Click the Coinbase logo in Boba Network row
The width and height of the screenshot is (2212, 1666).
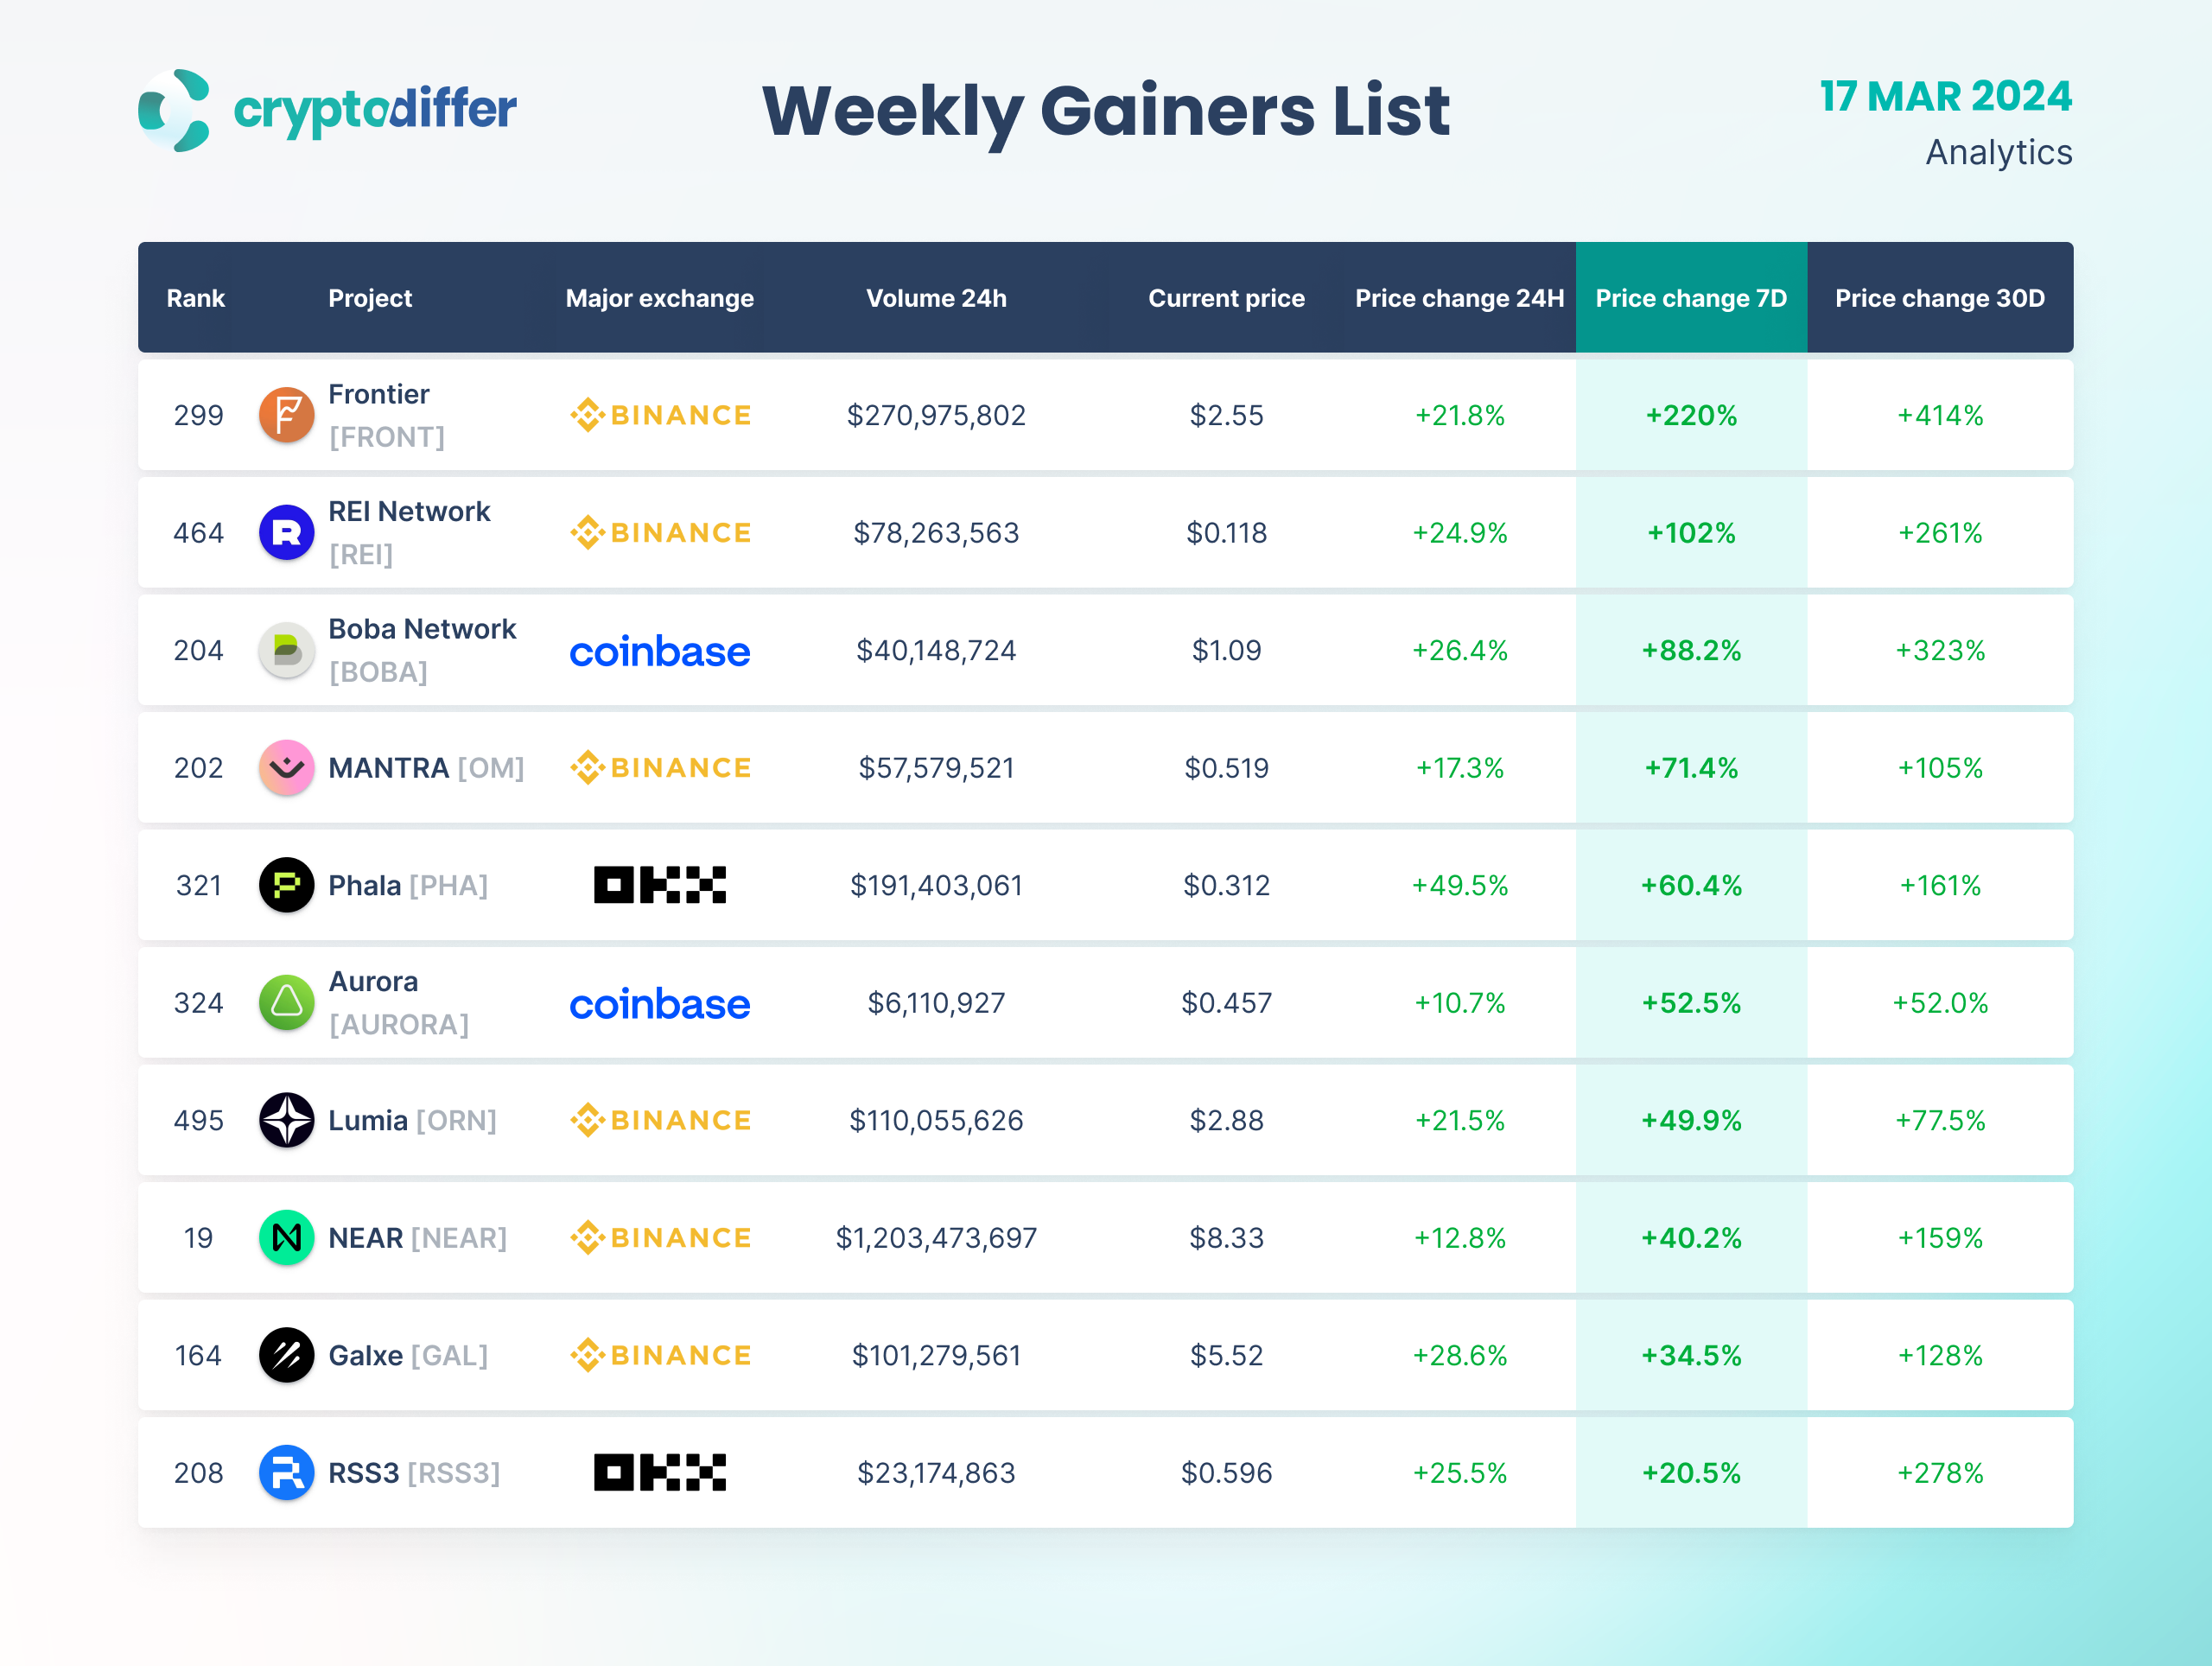click(x=660, y=651)
